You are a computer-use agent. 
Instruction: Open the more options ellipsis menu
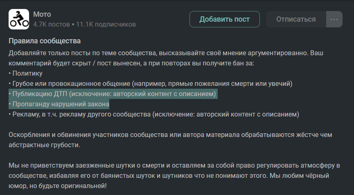click(334, 19)
